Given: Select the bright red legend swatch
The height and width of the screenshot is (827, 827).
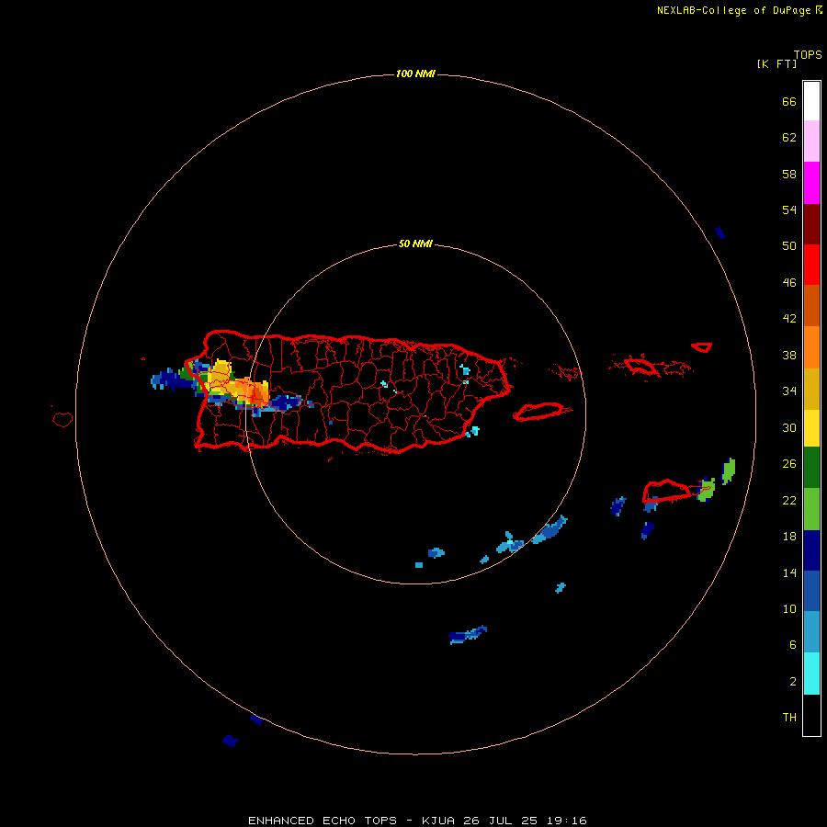Looking at the screenshot, I should coord(811,265).
